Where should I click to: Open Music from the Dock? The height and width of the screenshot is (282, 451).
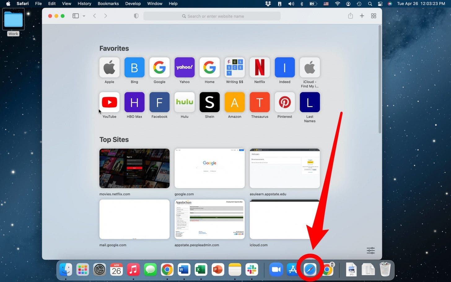[133, 270]
